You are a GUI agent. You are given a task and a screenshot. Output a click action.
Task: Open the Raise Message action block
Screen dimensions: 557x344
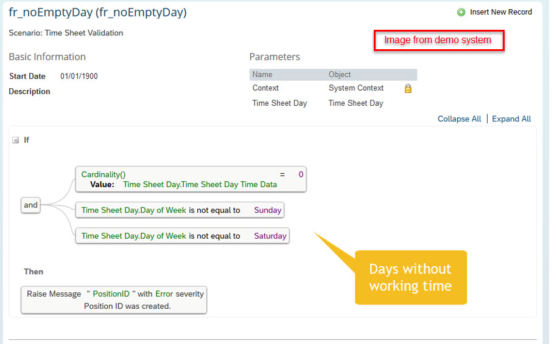114,300
